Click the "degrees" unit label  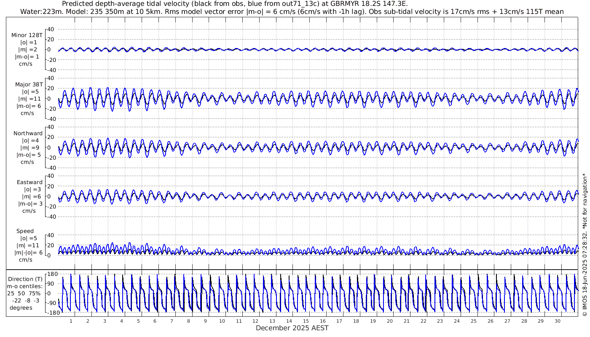click(x=21, y=308)
